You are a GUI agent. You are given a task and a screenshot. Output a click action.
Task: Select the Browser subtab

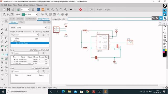point(13,22)
